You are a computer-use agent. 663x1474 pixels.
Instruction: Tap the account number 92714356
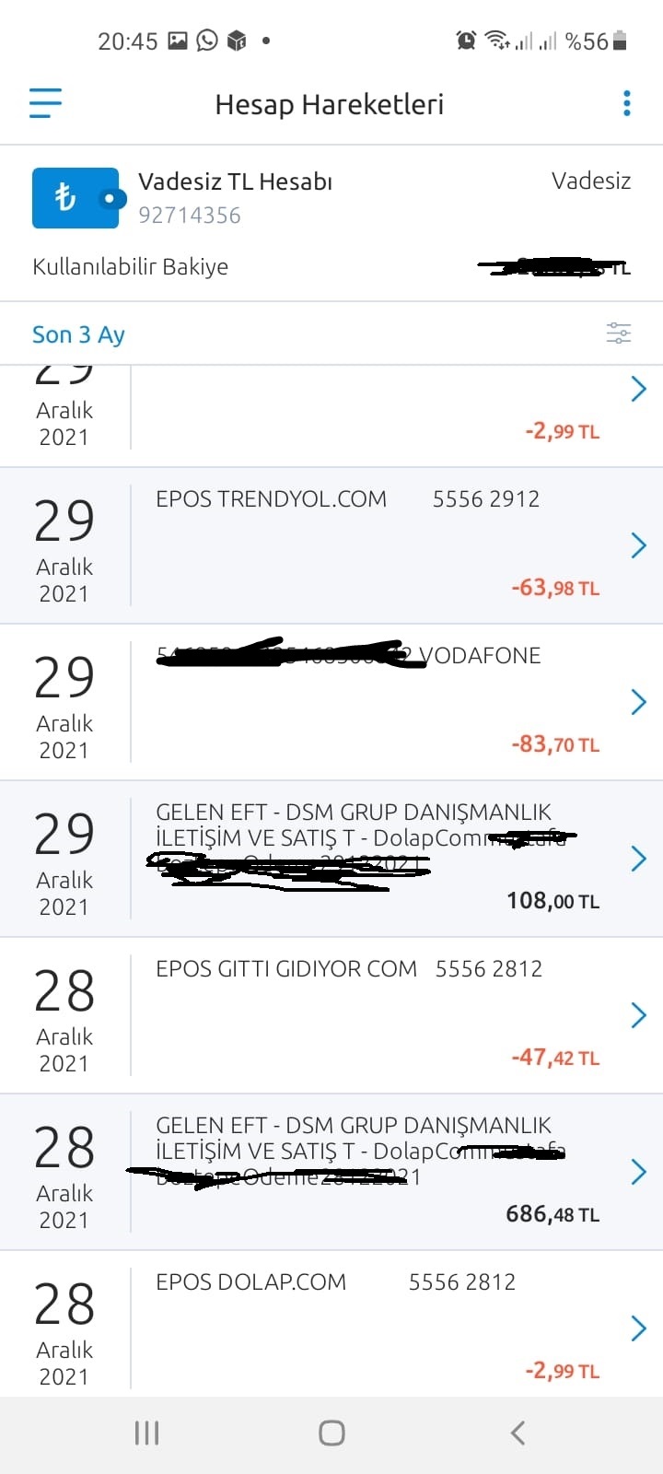coord(190,216)
